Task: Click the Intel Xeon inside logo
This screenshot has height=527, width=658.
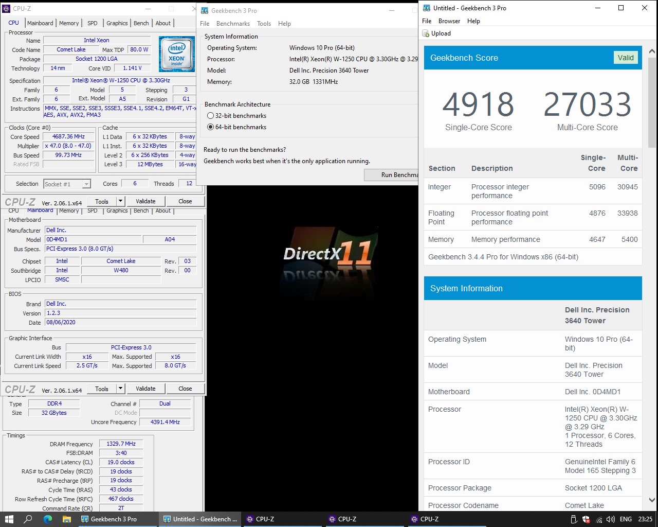Action: (x=176, y=54)
